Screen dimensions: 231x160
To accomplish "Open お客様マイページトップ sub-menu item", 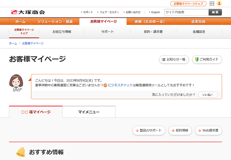I will click(24, 31).
